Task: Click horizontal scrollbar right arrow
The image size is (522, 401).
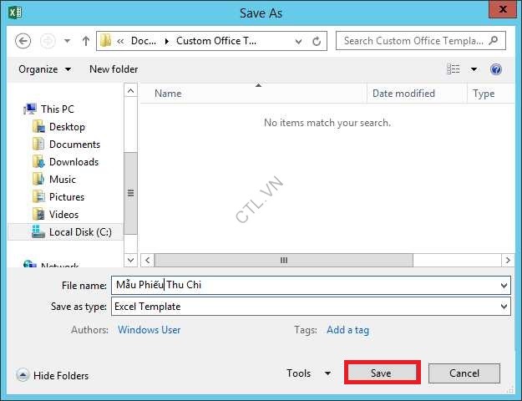Action: click(x=508, y=260)
